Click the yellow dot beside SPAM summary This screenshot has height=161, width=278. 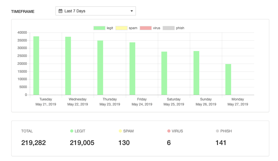point(120,131)
